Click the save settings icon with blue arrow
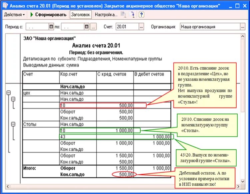The image size is (250, 194). 132,15
